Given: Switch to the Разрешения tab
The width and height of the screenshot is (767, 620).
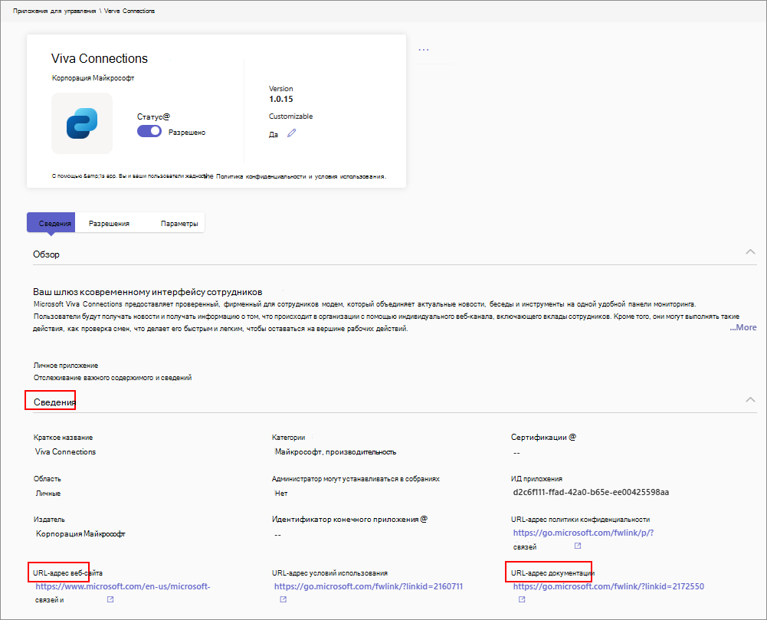Looking at the screenshot, I should [109, 223].
